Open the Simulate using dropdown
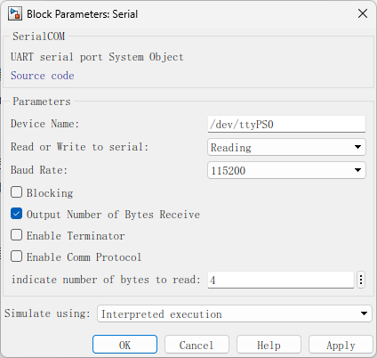The height and width of the screenshot is (358, 377). pos(235,313)
